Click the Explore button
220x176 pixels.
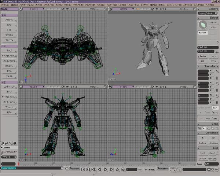tap(203, 56)
